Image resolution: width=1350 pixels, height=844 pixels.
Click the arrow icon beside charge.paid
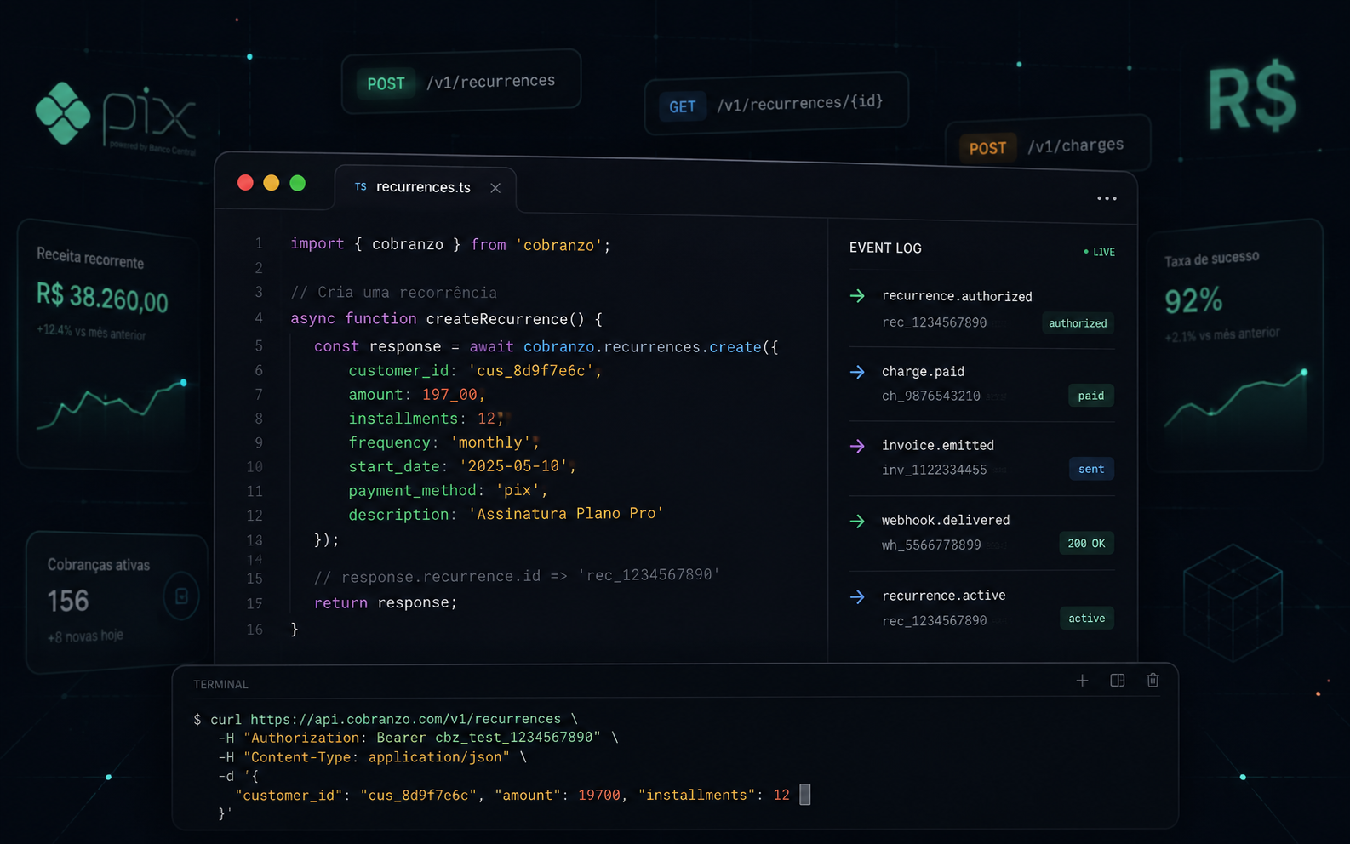click(857, 372)
